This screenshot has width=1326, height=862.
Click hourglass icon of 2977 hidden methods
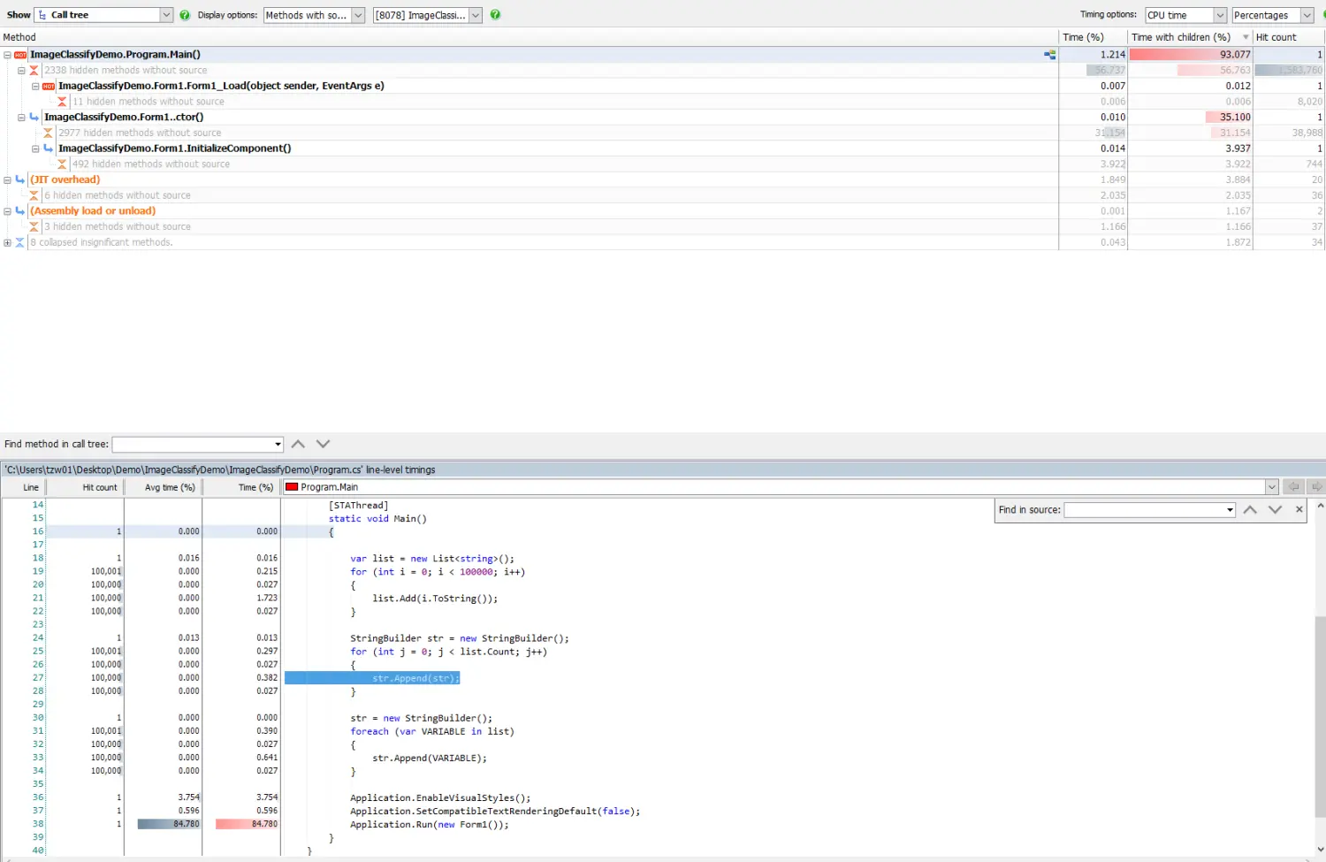coord(48,133)
